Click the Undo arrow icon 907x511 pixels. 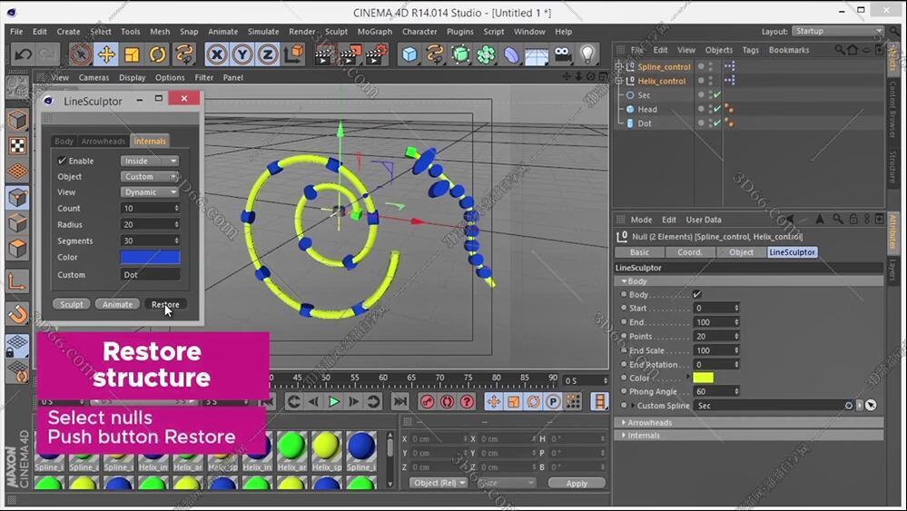(x=23, y=54)
